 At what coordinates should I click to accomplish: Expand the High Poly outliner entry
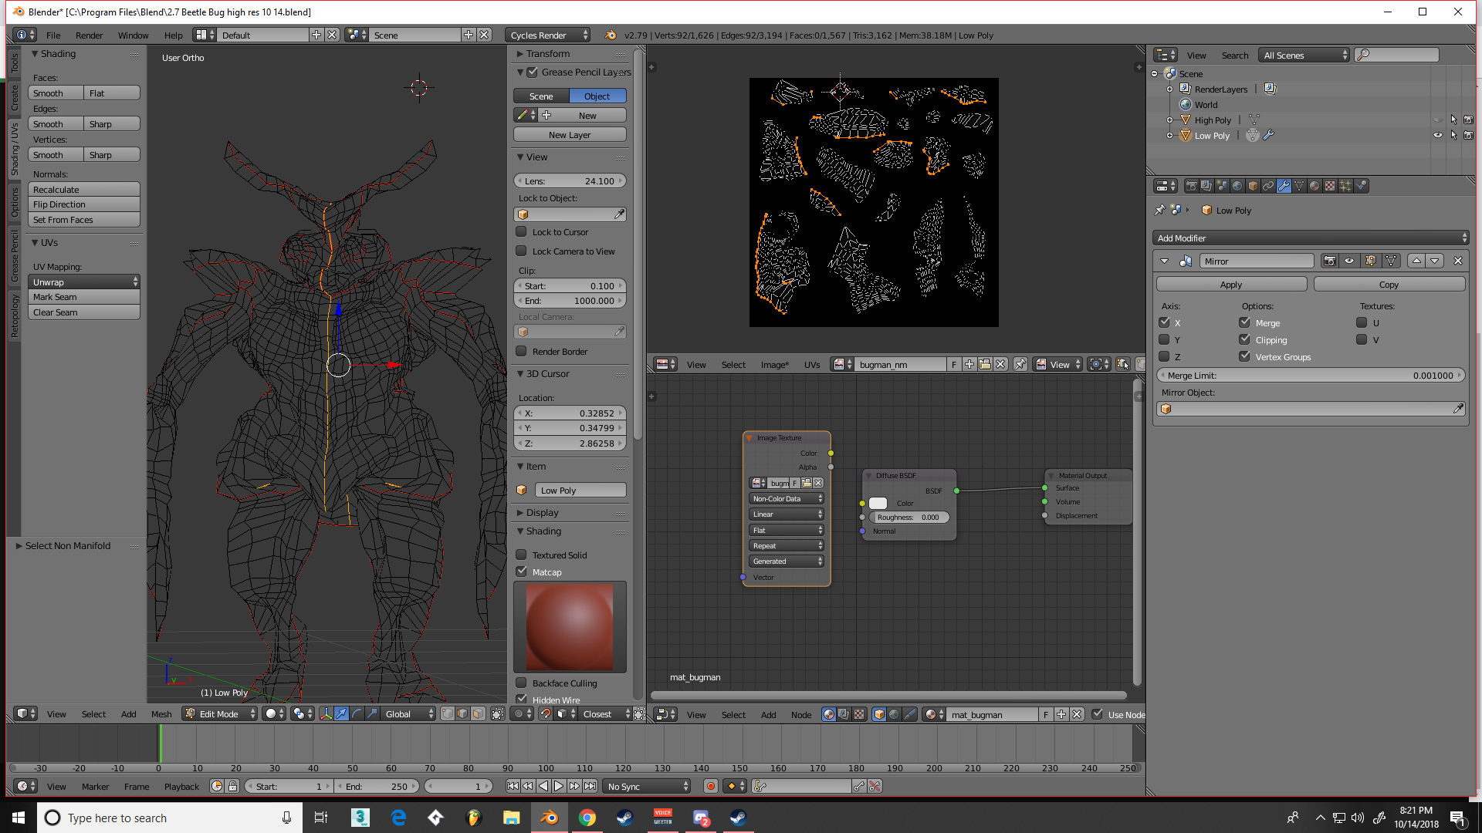click(1169, 120)
